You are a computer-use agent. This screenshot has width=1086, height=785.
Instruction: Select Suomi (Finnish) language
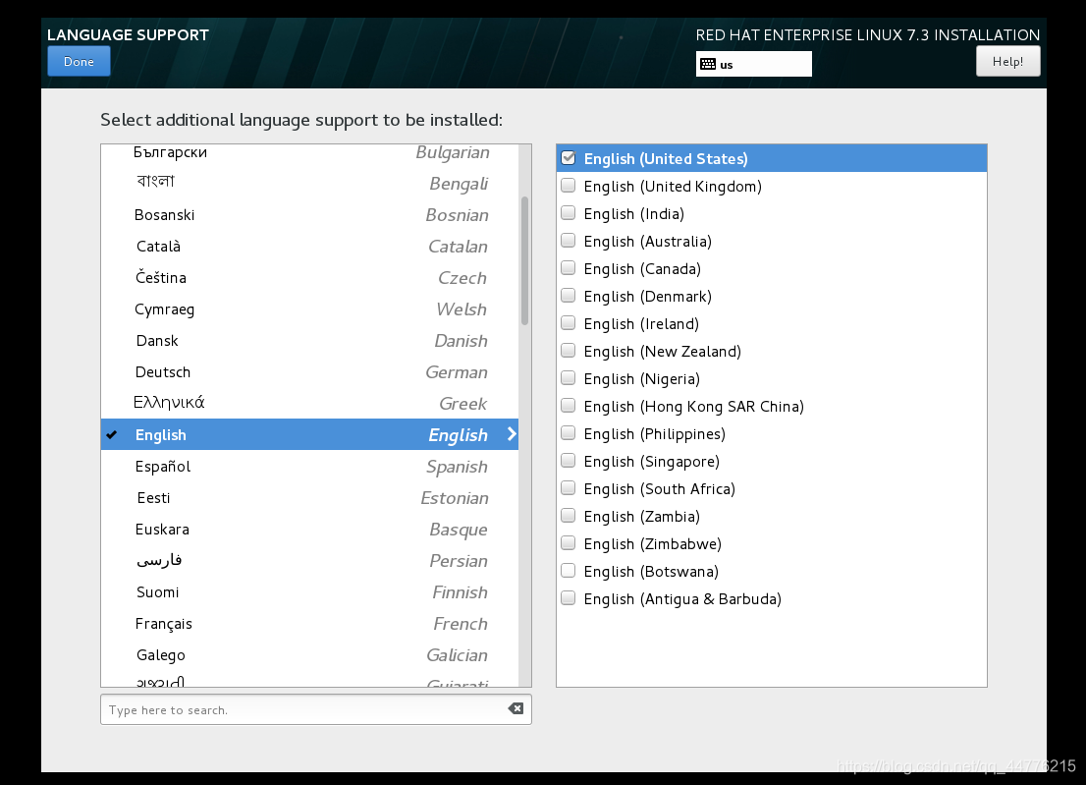(309, 592)
